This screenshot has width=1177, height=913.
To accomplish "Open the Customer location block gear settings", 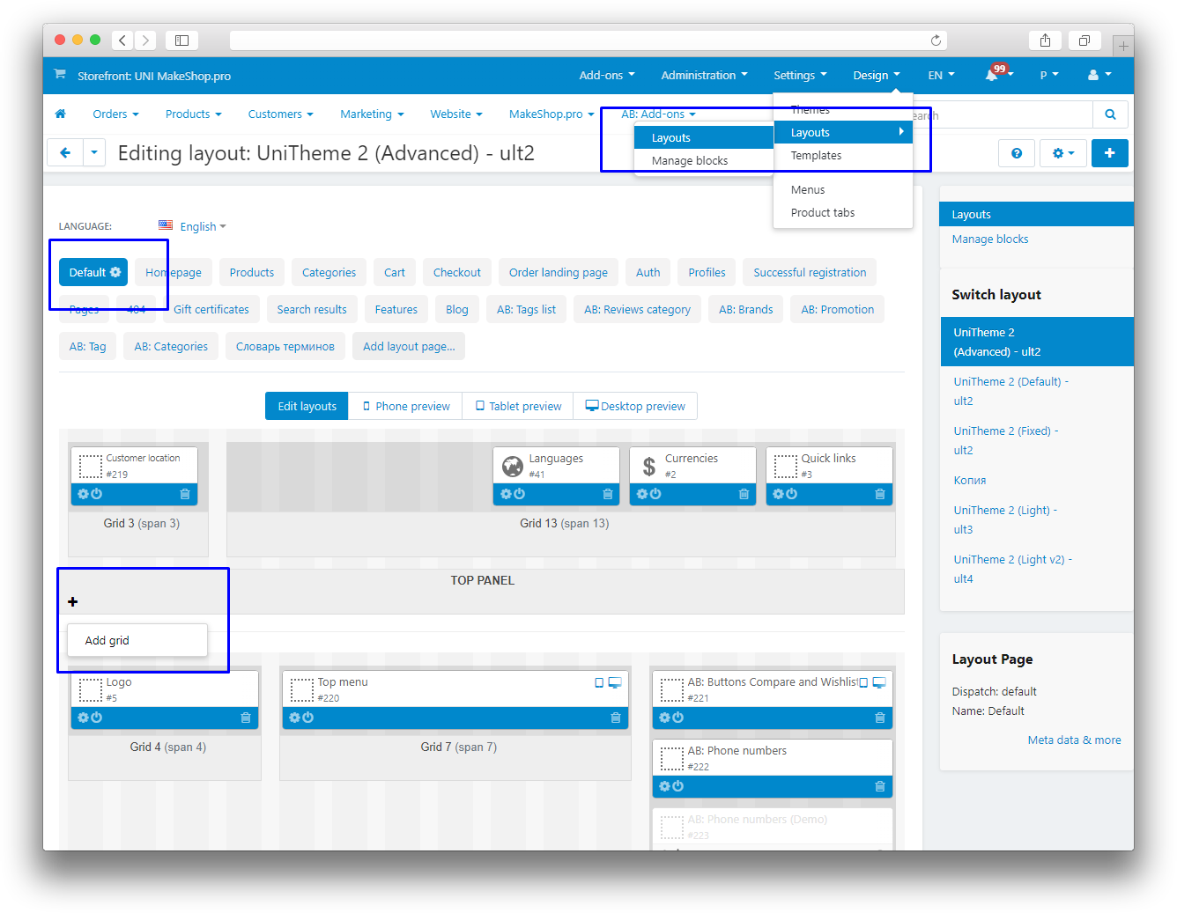I will (x=83, y=494).
